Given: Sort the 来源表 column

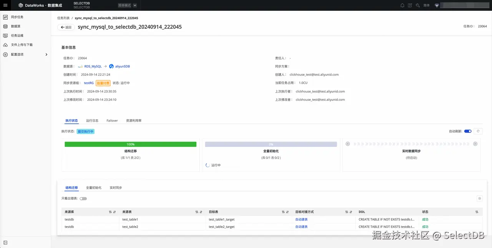Looking at the screenshot, I should pos(201,212).
